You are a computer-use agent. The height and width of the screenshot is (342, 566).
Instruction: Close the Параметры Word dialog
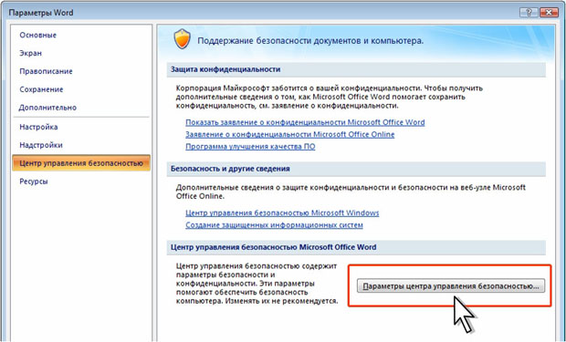coord(549,12)
